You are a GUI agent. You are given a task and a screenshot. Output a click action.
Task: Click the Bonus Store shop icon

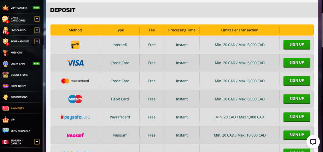coord(5,75)
